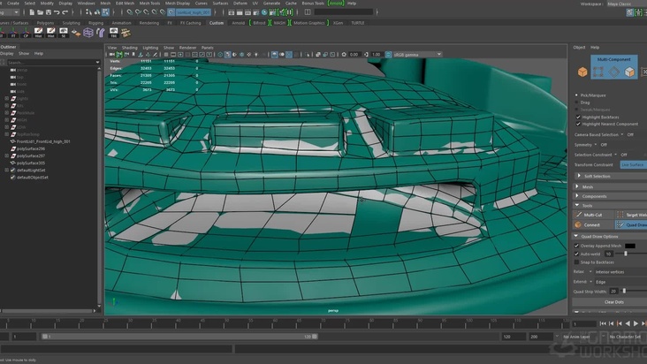The width and height of the screenshot is (647, 364).
Task: Activate the Multi-Cut tool
Action: point(592,215)
